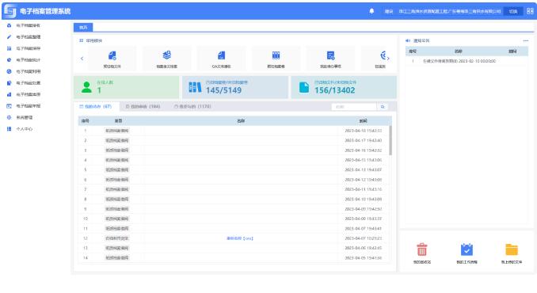Open the 我的待办事项 shortcut tile
This screenshot has height=293, width=537.
pyautogui.click(x=330, y=59)
